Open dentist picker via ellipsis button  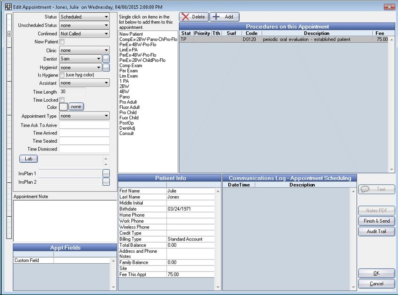tap(106, 59)
